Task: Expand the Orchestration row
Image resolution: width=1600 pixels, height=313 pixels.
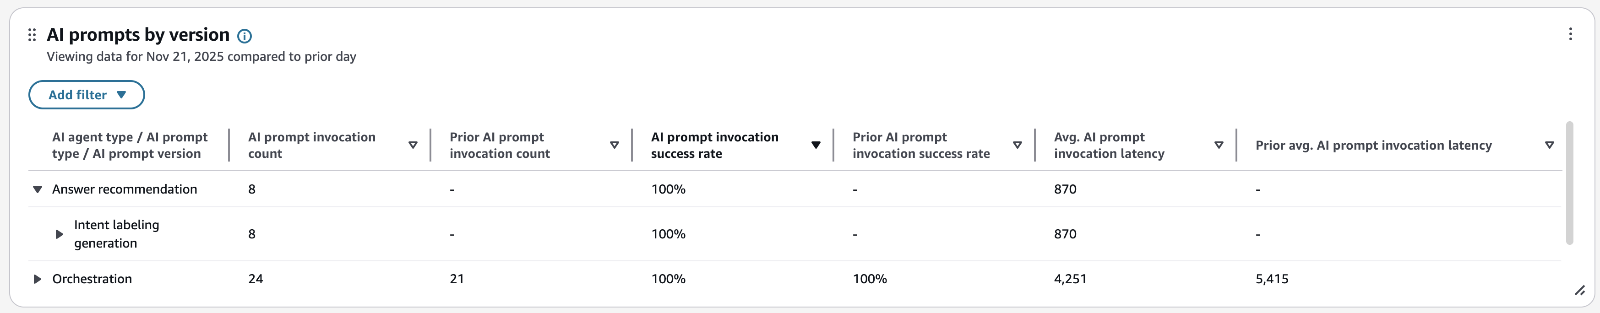Action: point(37,279)
